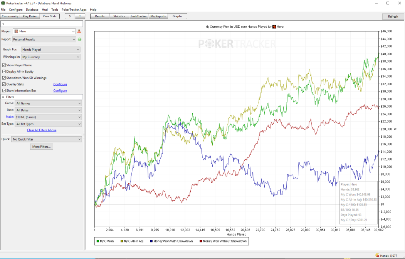Open the Stake dropdown $10 NL
The height and width of the screenshot is (259, 405).
[48, 117]
